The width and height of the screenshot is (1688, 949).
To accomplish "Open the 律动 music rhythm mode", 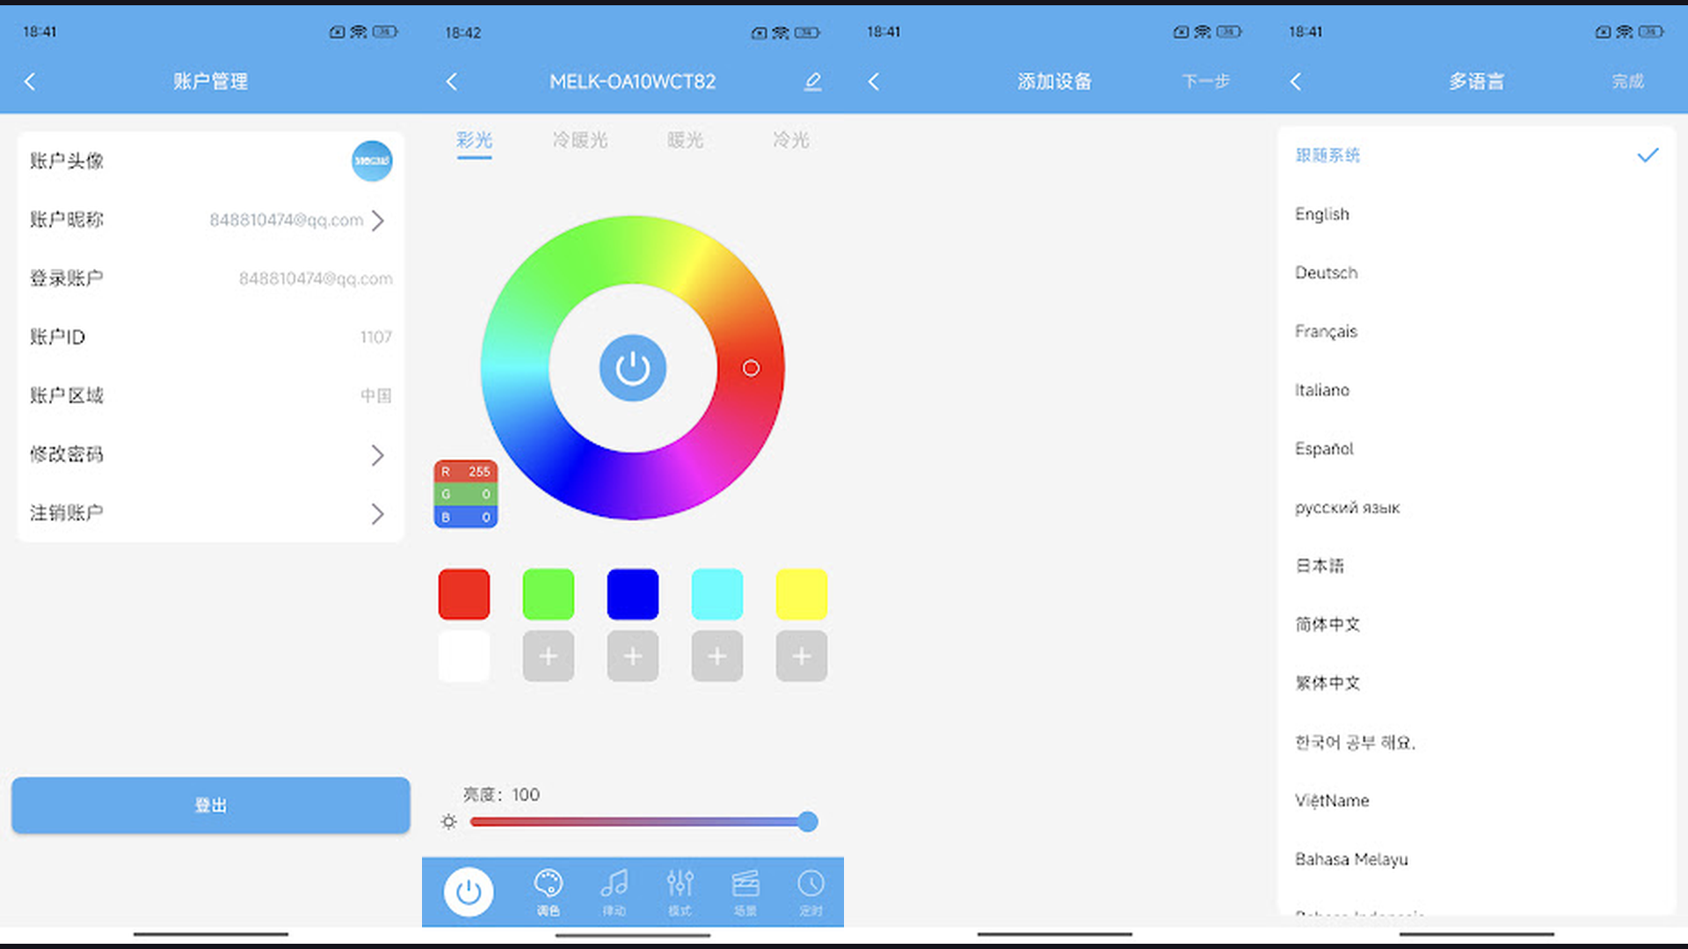I will tap(614, 890).
